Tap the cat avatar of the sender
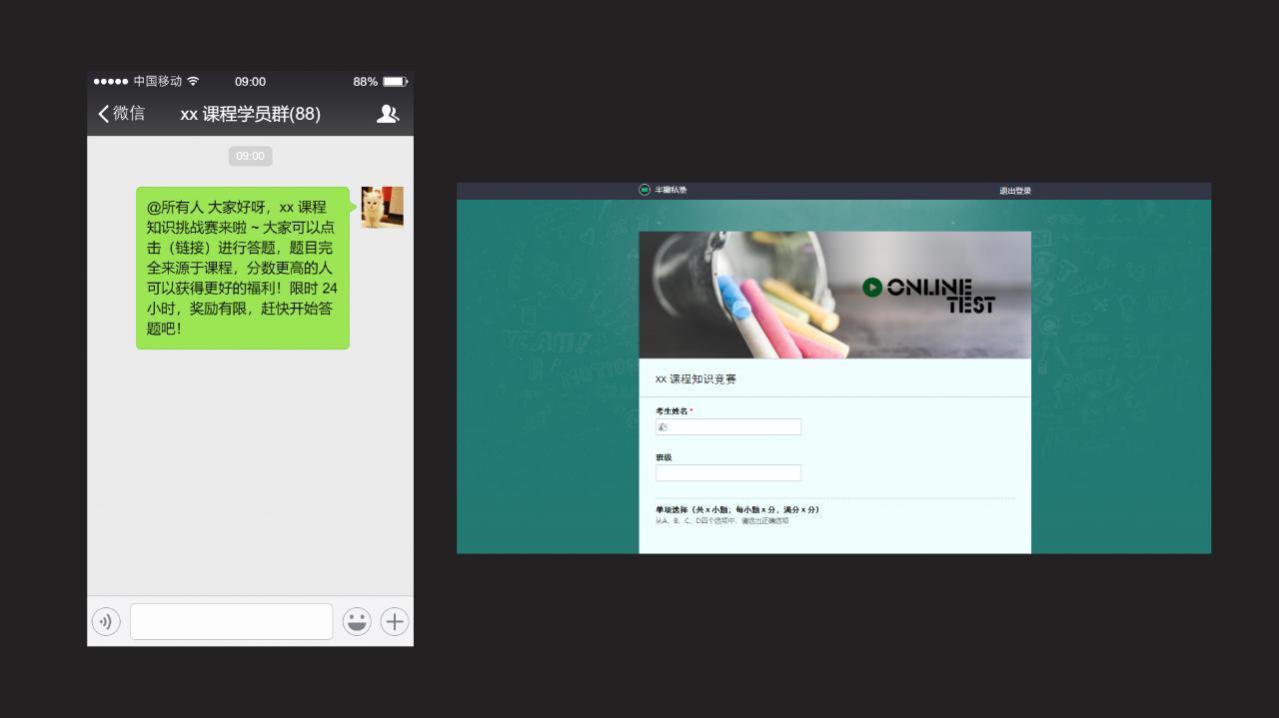Viewport: 1279px width, 718px height. [382, 207]
